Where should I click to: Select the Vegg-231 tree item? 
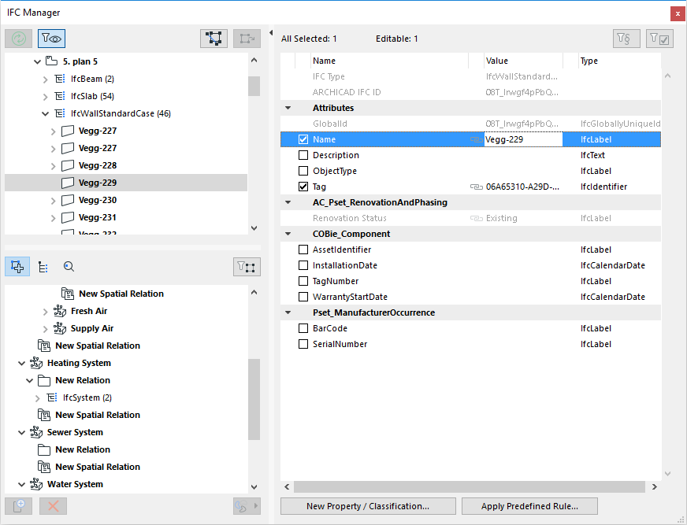tap(97, 217)
